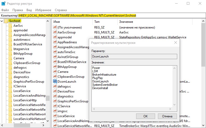This screenshot has height=128, width=206.
Task: Click the DeviceInstall line in value box
Action: pos(100,88)
